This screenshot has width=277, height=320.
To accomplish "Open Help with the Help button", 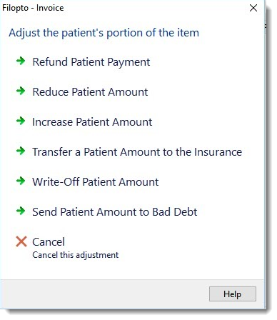I will tap(233, 294).
